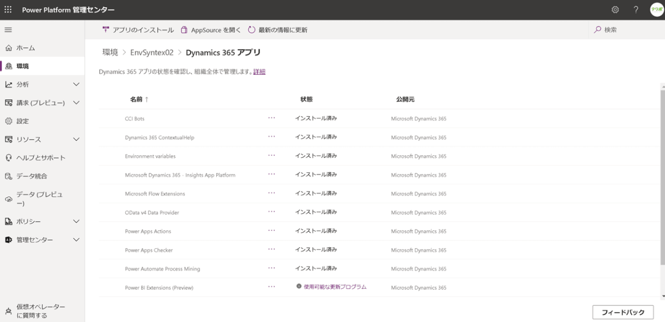Open 仮想オペレーターに質問する
The height and width of the screenshot is (322, 665).
point(42,311)
